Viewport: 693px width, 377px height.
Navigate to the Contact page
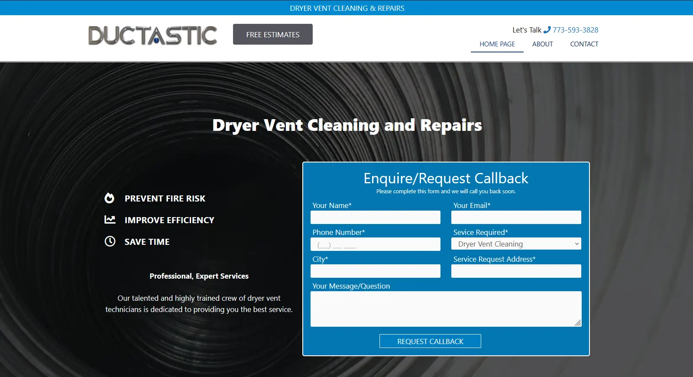584,44
